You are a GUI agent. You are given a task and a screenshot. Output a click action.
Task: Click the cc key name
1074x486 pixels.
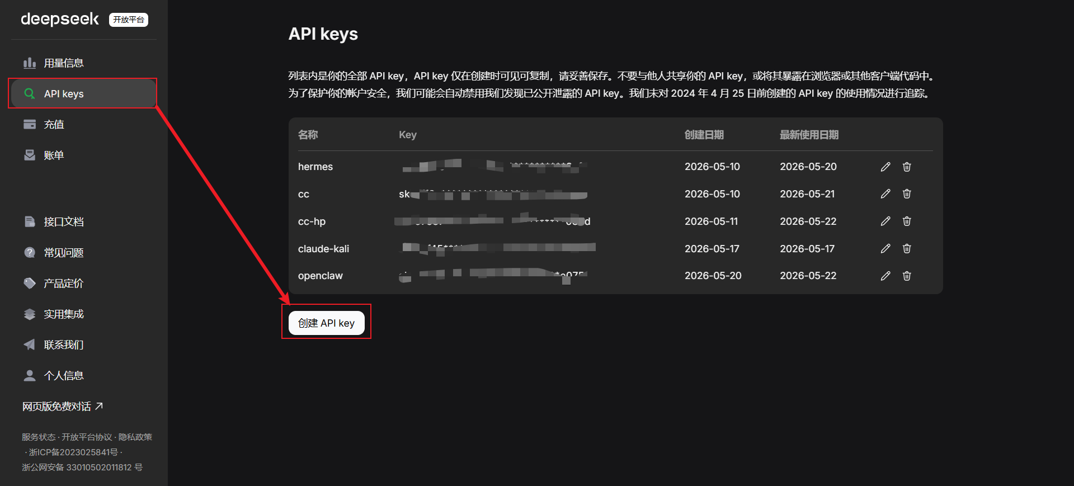pyautogui.click(x=304, y=194)
